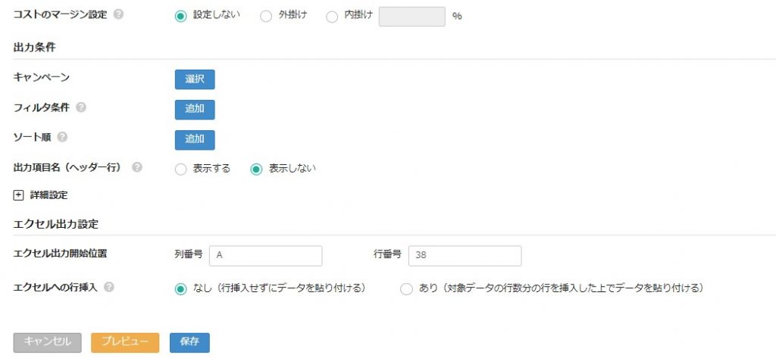Click 追加 button for フィルタ条件
Image resolution: width=776 pixels, height=358 pixels.
[195, 109]
